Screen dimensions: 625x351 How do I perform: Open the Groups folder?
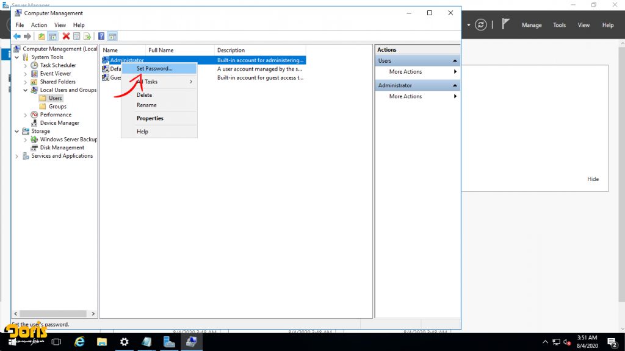point(57,106)
